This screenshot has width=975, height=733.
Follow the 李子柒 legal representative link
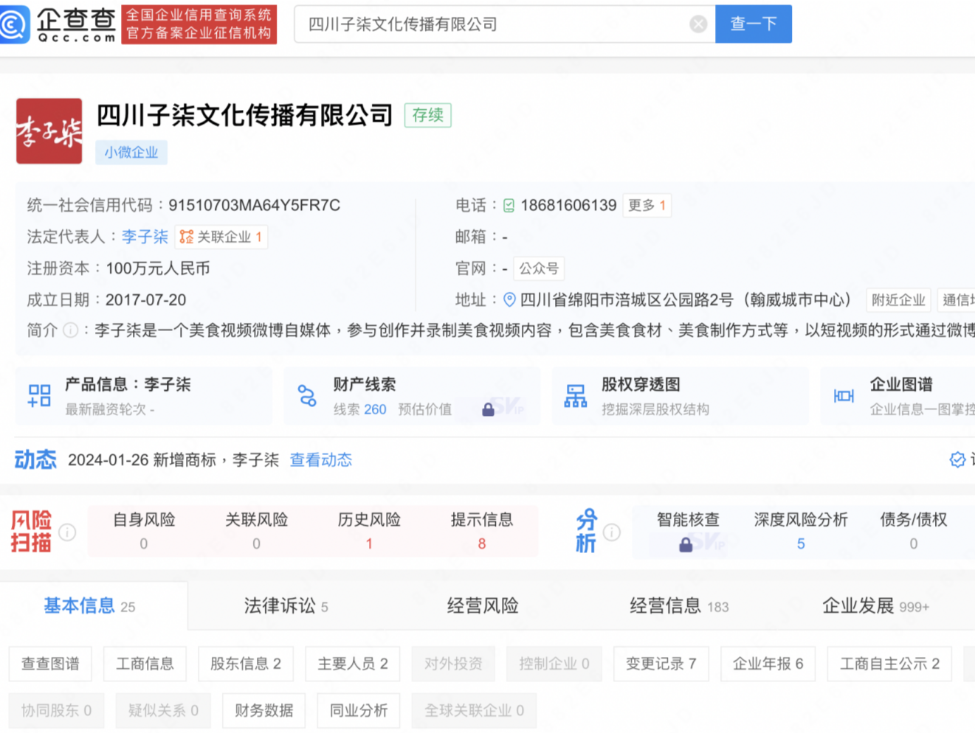[145, 237]
